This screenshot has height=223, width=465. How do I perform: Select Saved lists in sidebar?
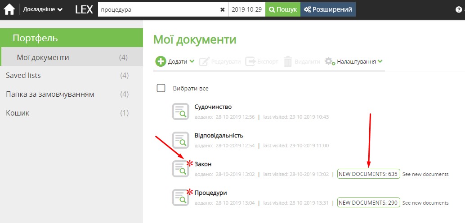(23, 75)
